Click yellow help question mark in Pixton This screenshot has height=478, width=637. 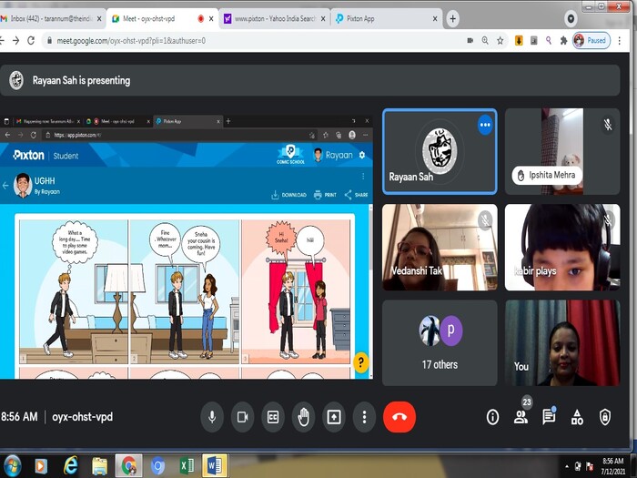click(360, 361)
